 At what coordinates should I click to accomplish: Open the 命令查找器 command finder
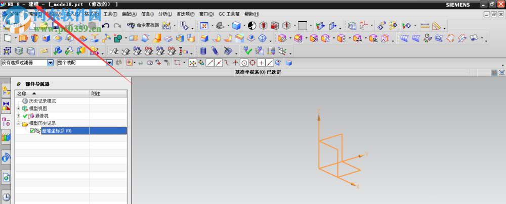click(143, 25)
